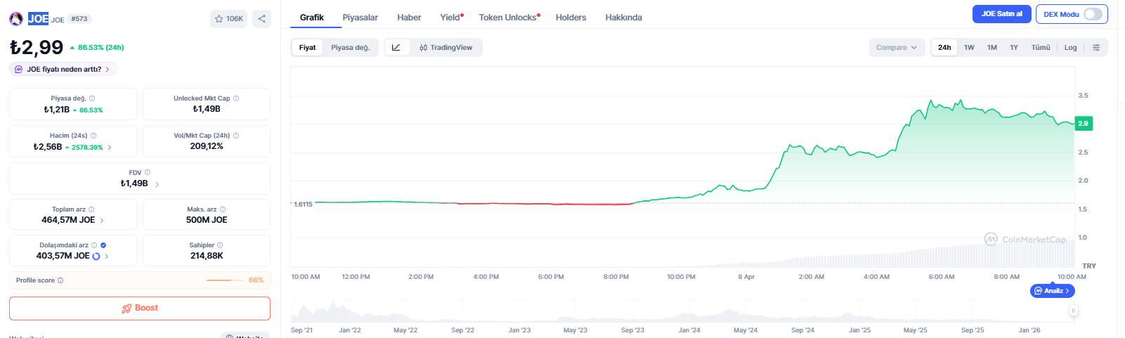Switch to the line chart icon view

click(x=396, y=48)
